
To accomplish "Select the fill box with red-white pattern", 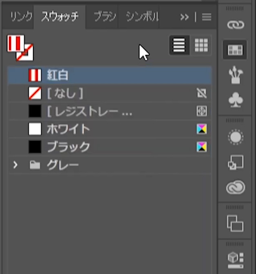I will [16, 43].
